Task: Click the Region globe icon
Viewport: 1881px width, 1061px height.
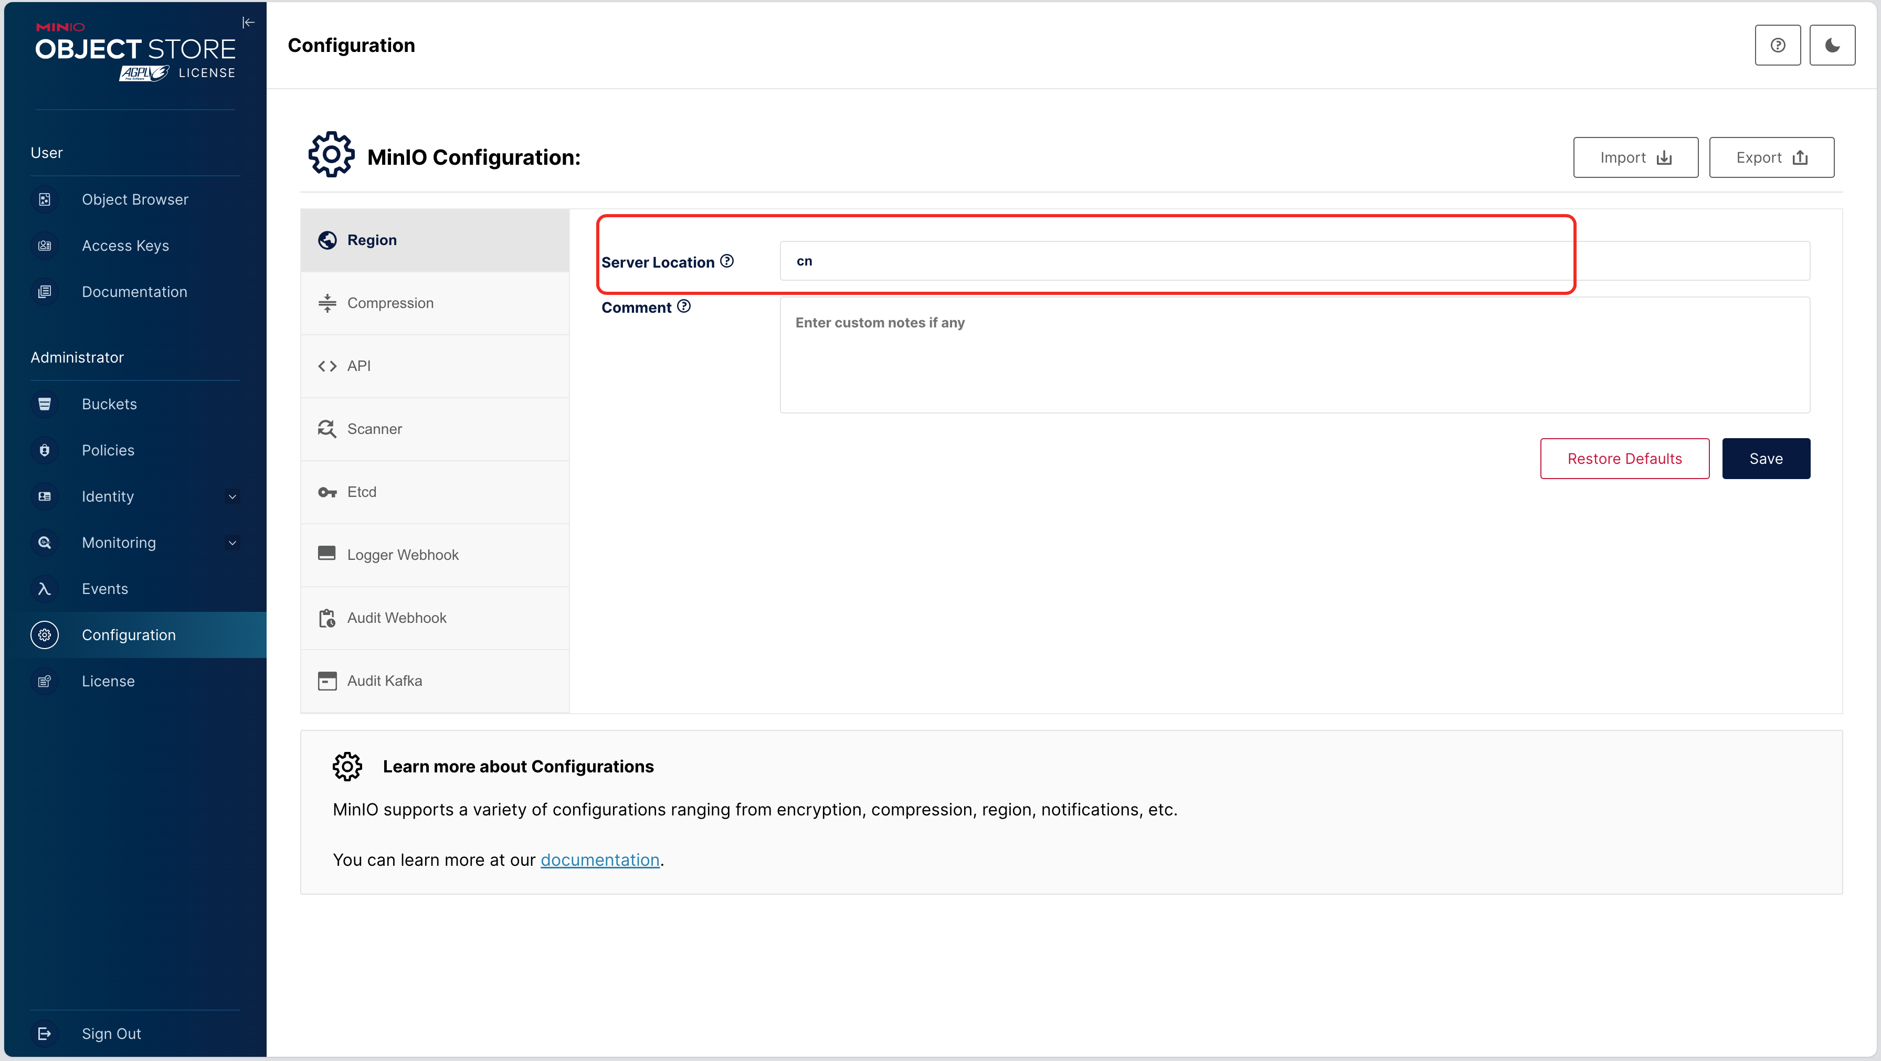Action: pyautogui.click(x=327, y=240)
